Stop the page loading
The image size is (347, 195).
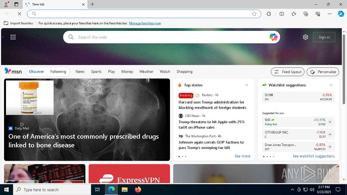[x=20, y=14]
